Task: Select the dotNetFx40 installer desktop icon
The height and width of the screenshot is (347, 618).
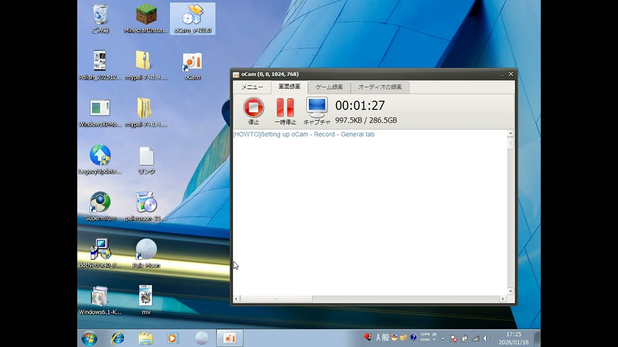Action: [x=100, y=254]
